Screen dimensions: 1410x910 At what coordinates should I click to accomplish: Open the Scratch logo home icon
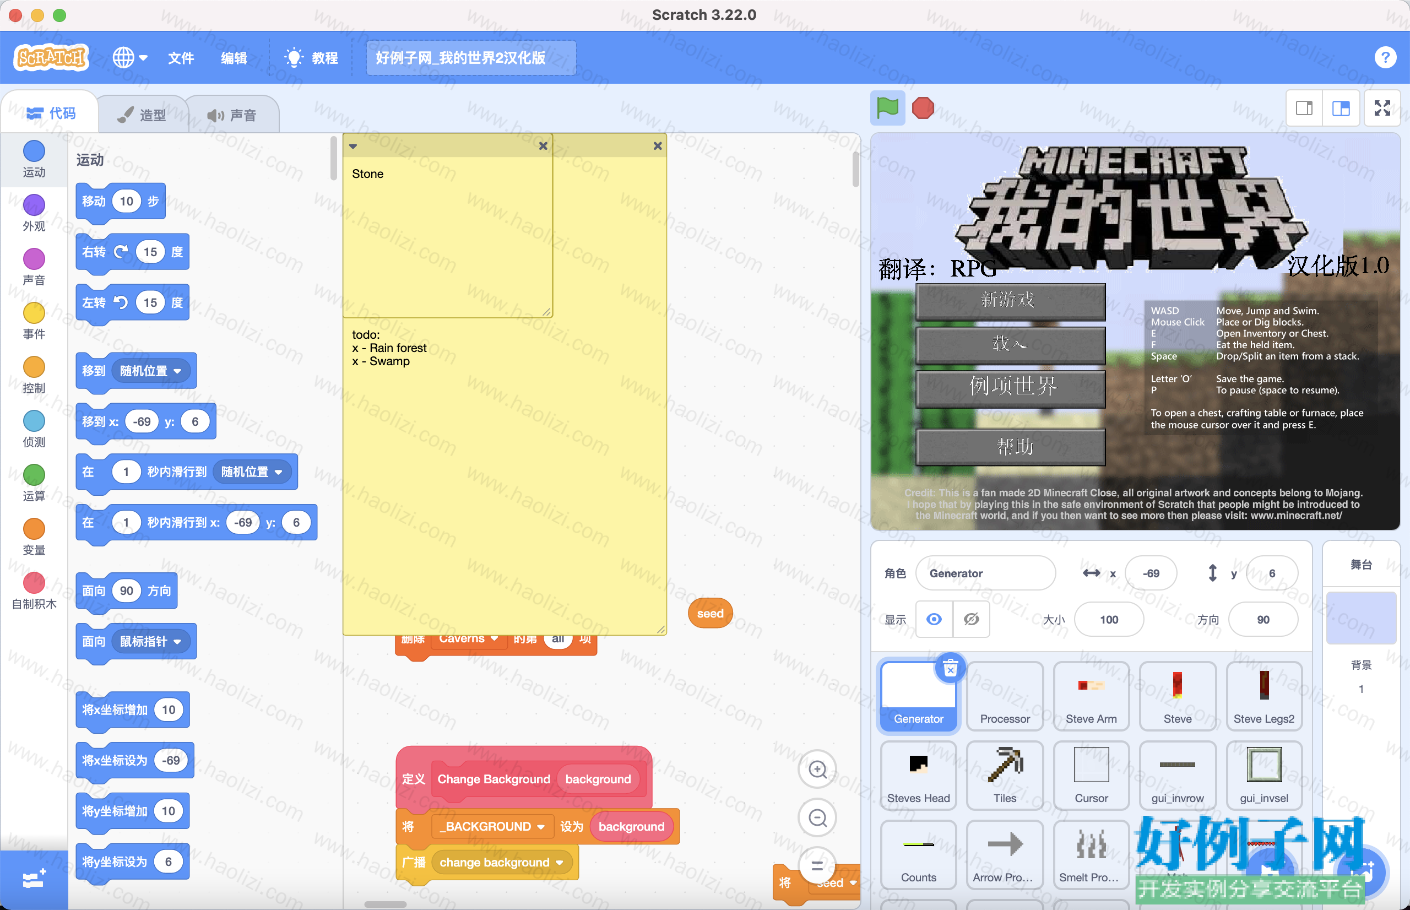tap(51, 57)
